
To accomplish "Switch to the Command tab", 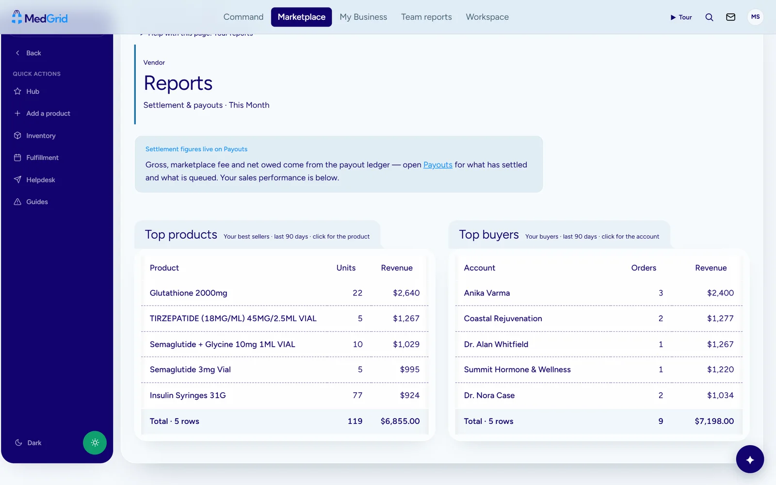I will pyautogui.click(x=243, y=17).
